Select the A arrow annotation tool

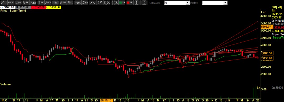tap(93, 3)
